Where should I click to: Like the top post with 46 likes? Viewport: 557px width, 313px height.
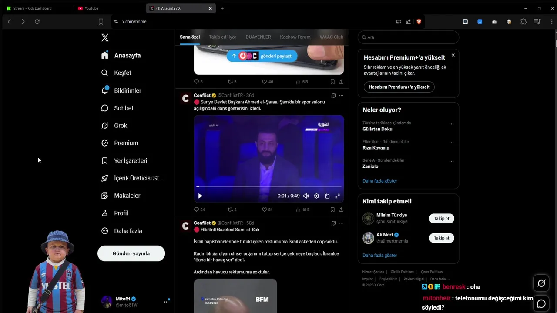tap(267, 82)
